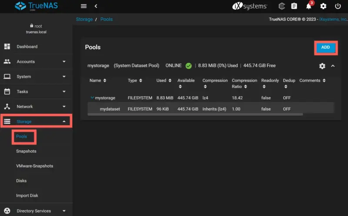Collapse sidebar with the back chevron

(96, 6)
